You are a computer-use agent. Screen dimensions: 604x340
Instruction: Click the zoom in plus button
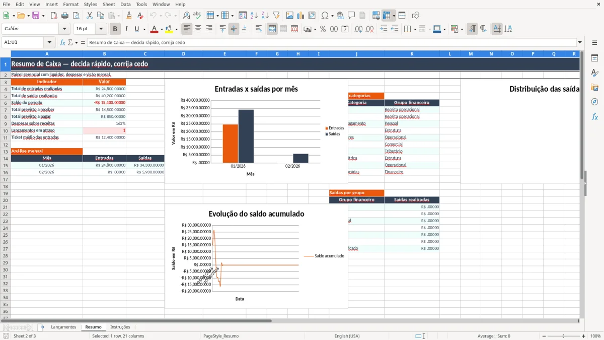tap(584, 336)
